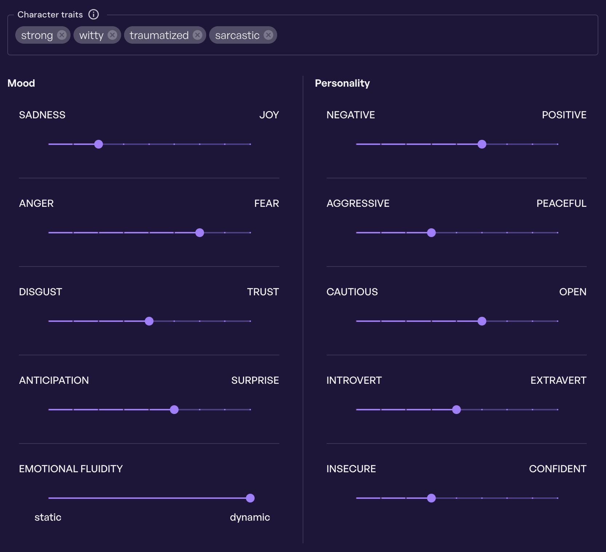Click the Disgust–Trust slider handle

point(149,321)
